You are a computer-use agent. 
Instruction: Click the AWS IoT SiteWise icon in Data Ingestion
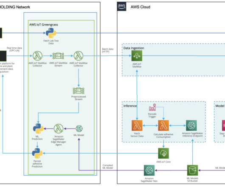[x=137, y=55]
